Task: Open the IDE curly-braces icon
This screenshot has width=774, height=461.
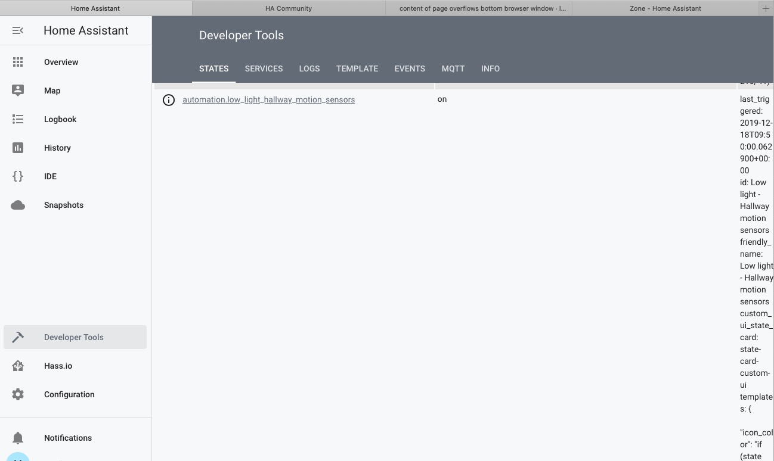Action: point(18,176)
